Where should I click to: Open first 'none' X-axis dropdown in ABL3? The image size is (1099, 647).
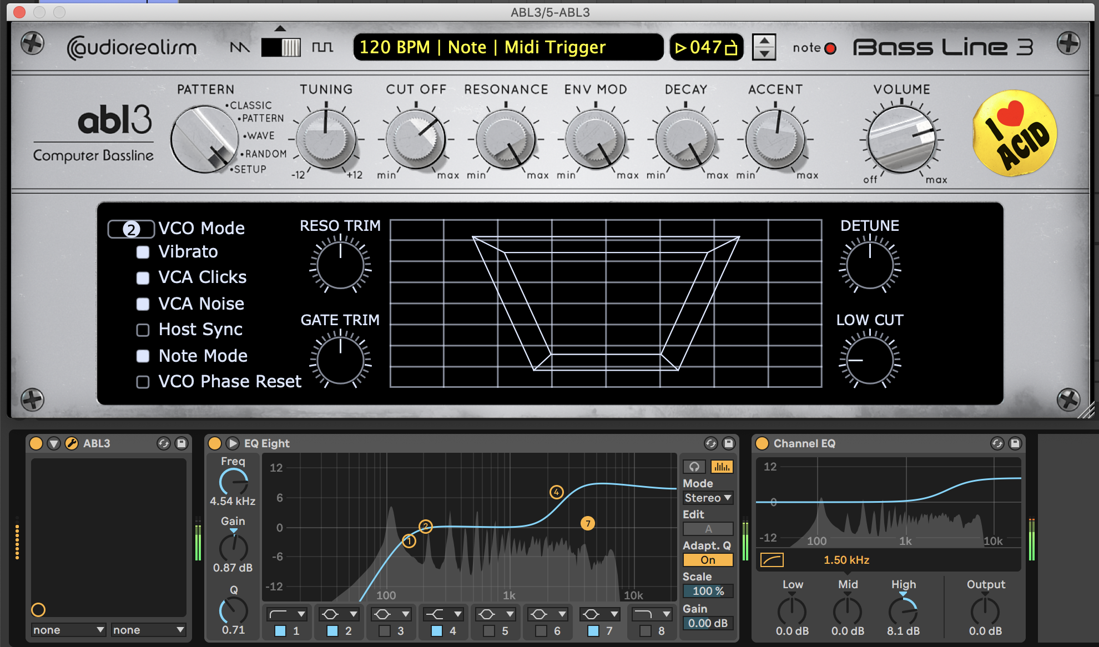coord(68,630)
